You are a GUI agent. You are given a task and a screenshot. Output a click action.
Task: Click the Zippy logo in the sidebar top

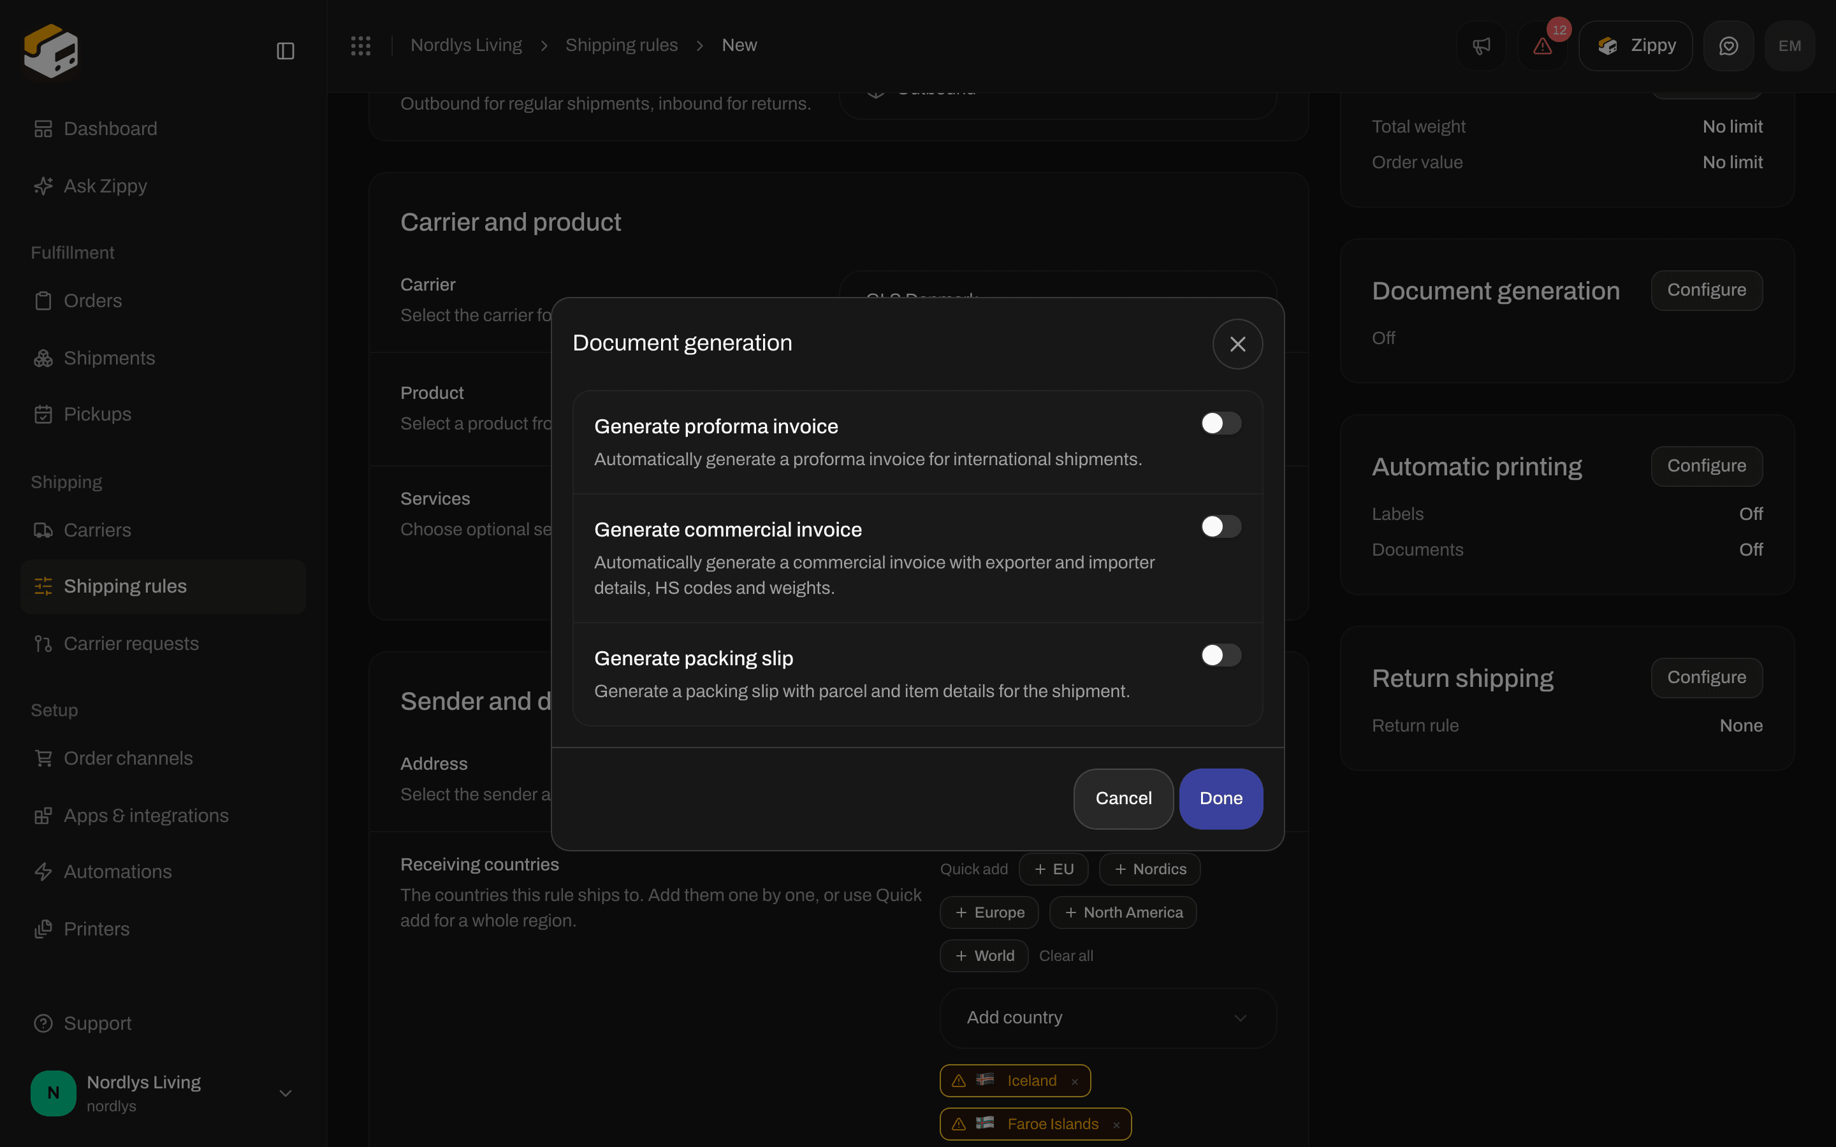tap(51, 50)
